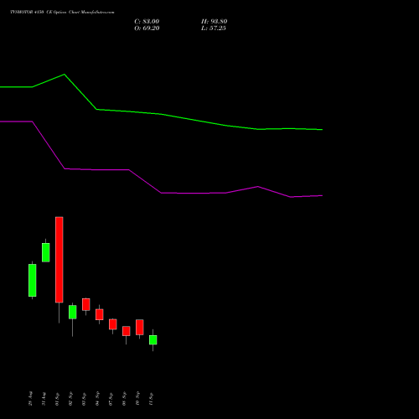Select the red candlestick for 10 Sep

click(140, 327)
